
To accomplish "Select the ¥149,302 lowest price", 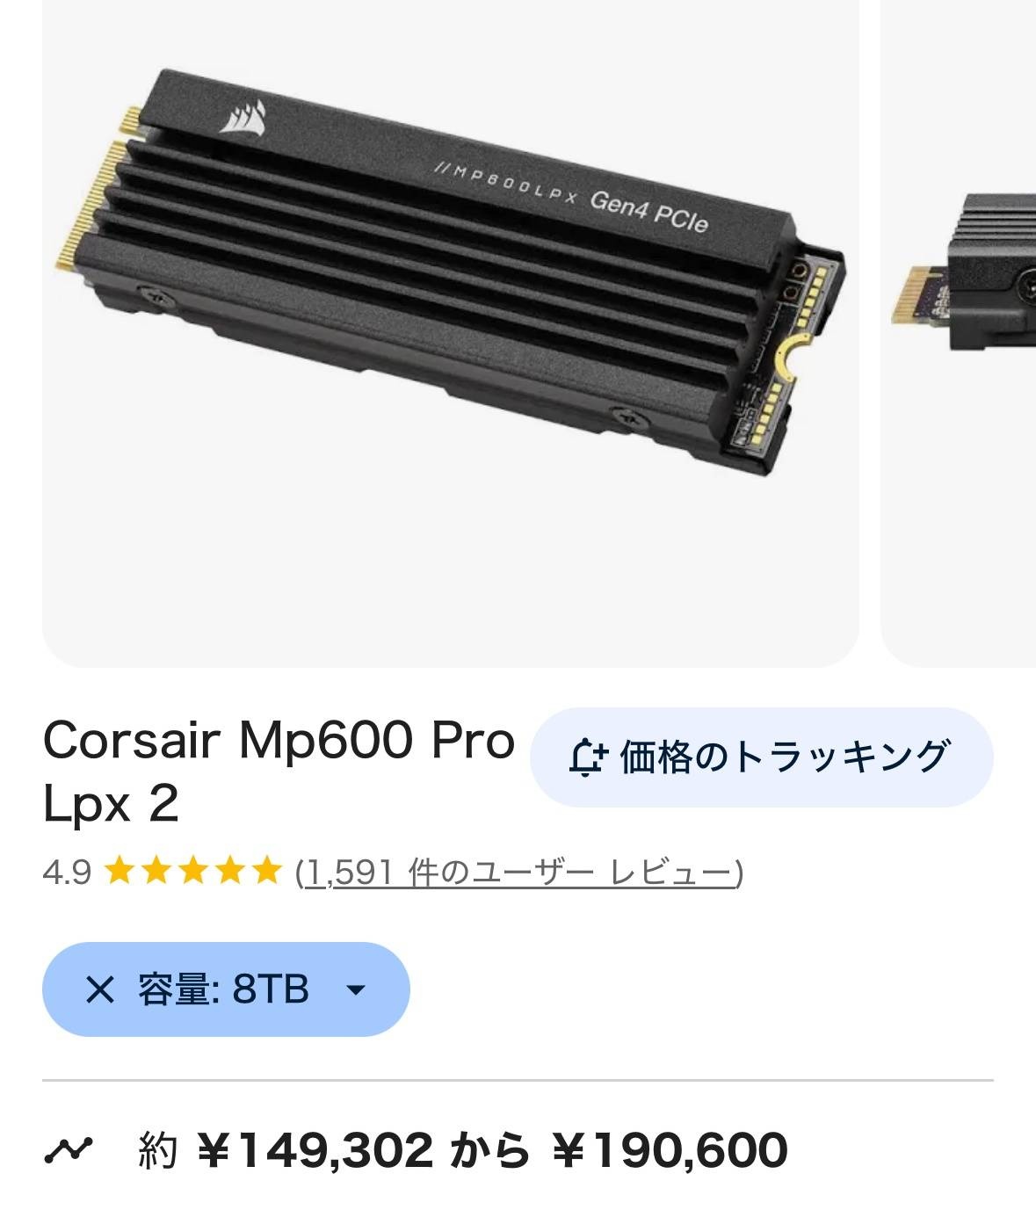I will tap(315, 1150).
